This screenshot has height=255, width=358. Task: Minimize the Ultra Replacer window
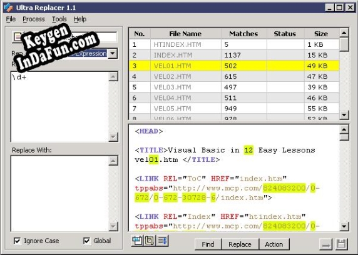(329, 7)
